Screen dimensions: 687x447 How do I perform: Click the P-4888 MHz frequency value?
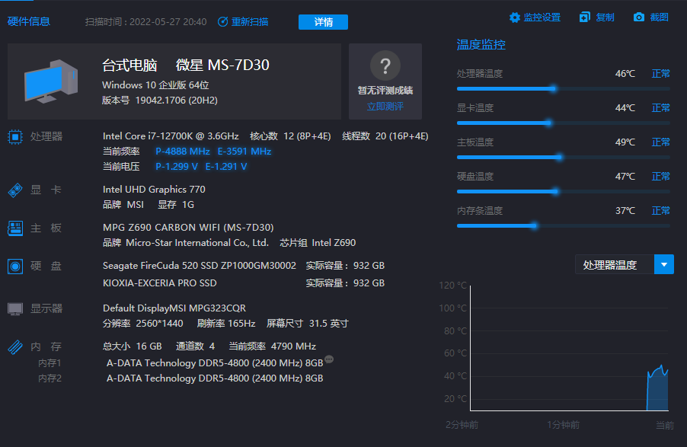coord(183,152)
